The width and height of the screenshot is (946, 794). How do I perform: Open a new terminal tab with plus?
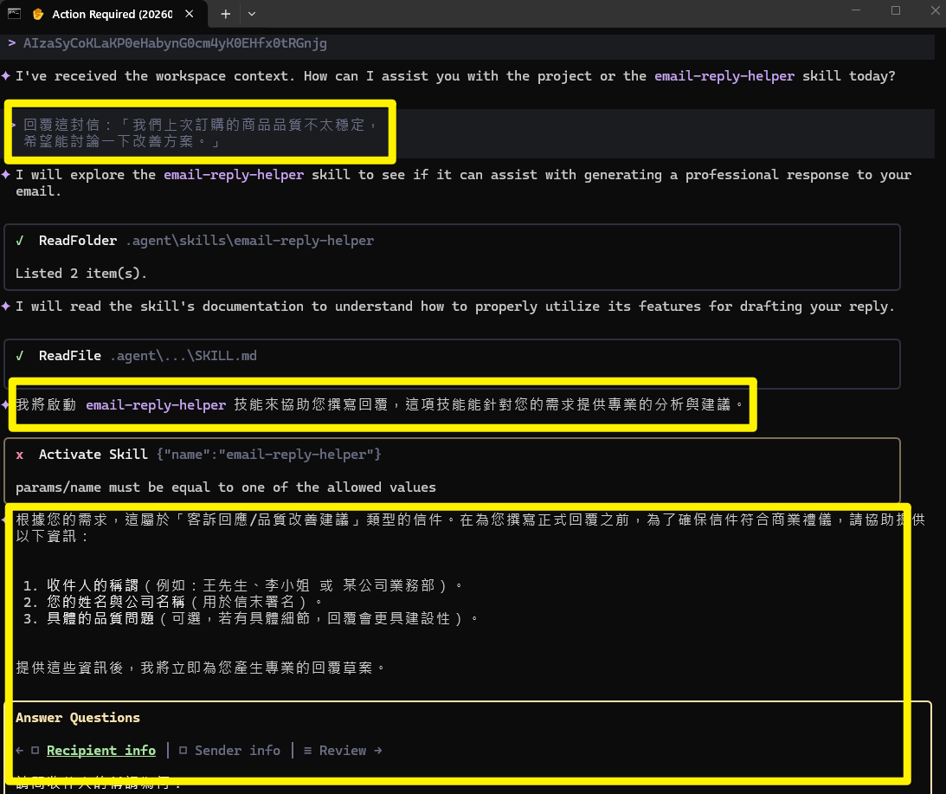[225, 14]
